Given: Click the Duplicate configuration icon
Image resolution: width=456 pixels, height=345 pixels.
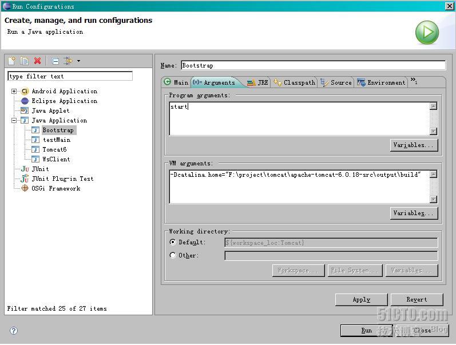Looking at the screenshot, I should tap(24, 61).
